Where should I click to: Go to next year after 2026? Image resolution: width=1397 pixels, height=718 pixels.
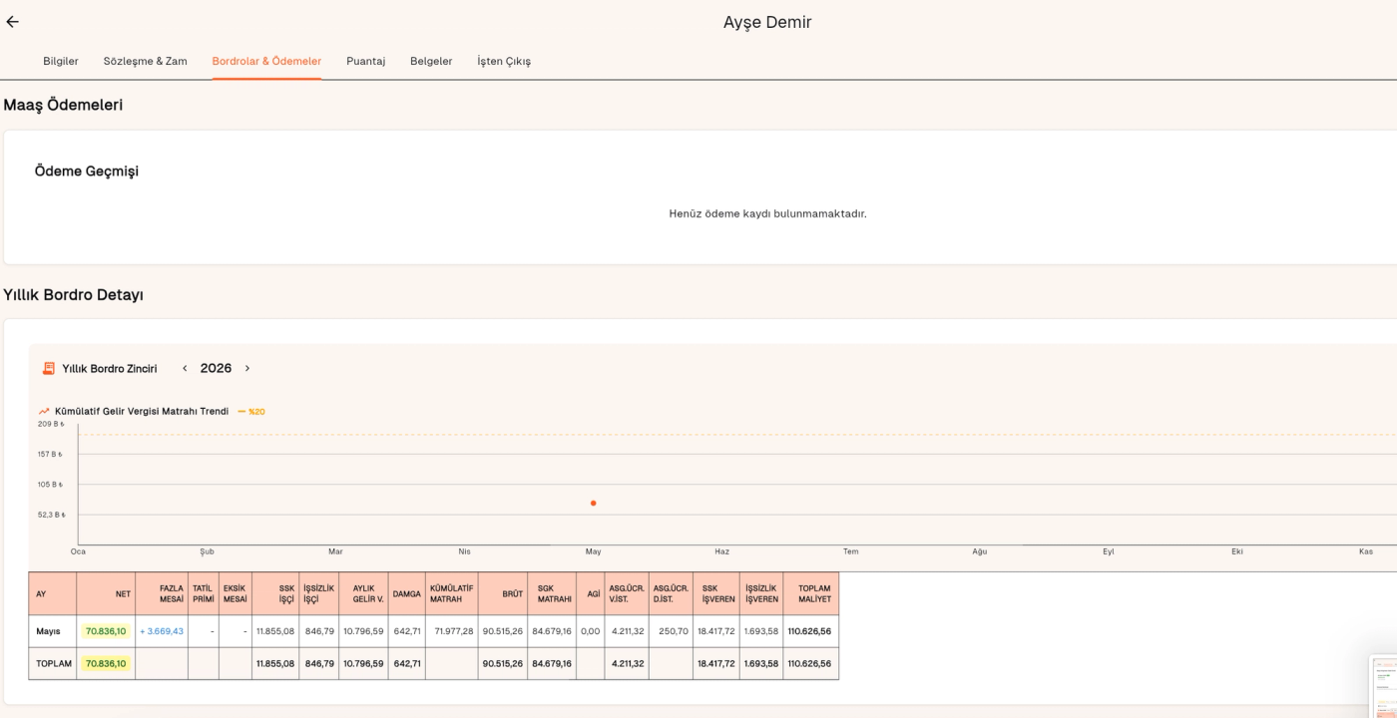tap(247, 368)
